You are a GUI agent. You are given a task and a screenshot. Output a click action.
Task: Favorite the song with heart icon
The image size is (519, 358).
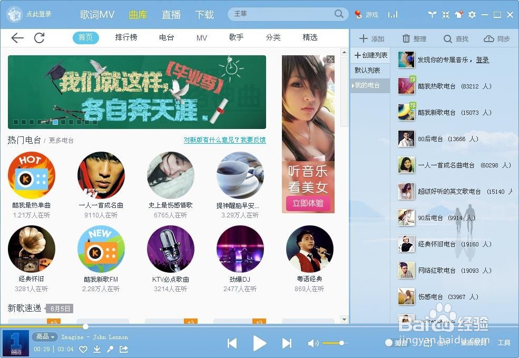pyautogui.click(x=83, y=350)
